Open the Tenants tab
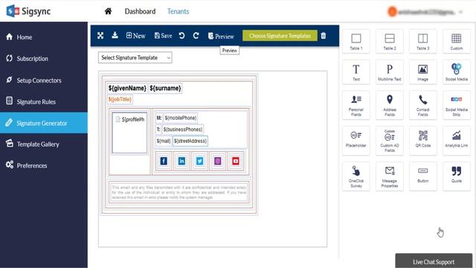The height and width of the screenshot is (268, 476). (178, 12)
